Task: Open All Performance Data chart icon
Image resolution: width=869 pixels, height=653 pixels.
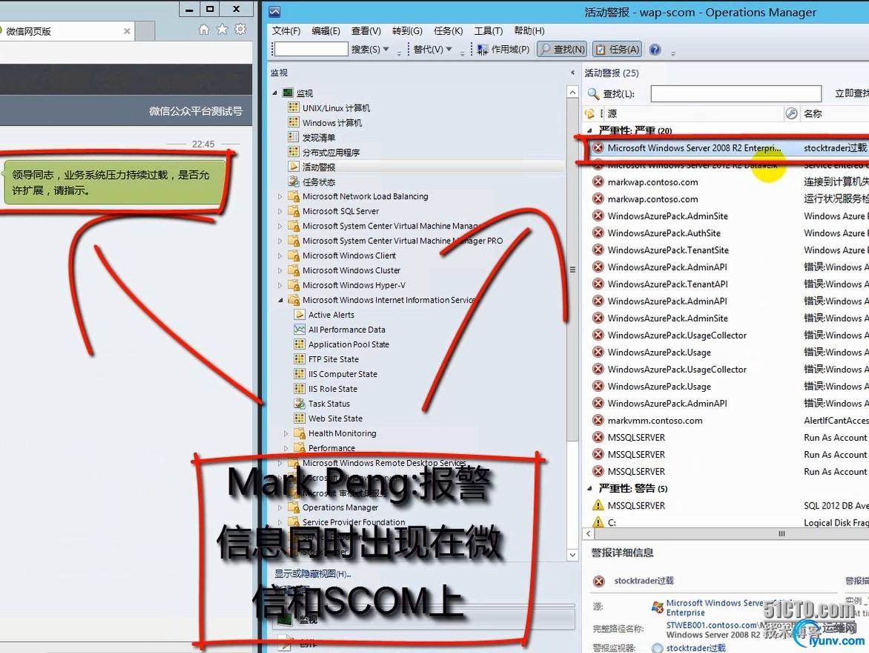Action: click(x=300, y=329)
